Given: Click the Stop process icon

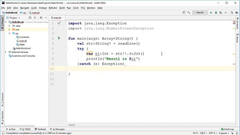Looking at the screenshot, I should coord(226,12).
